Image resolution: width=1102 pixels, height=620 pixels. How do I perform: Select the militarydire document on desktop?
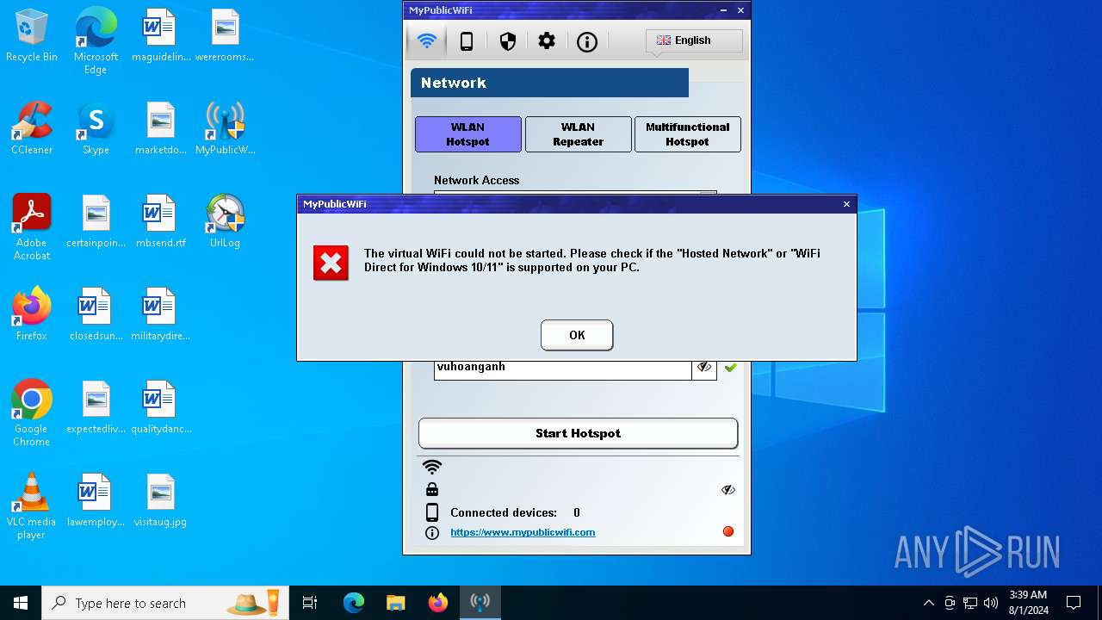pyautogui.click(x=160, y=314)
